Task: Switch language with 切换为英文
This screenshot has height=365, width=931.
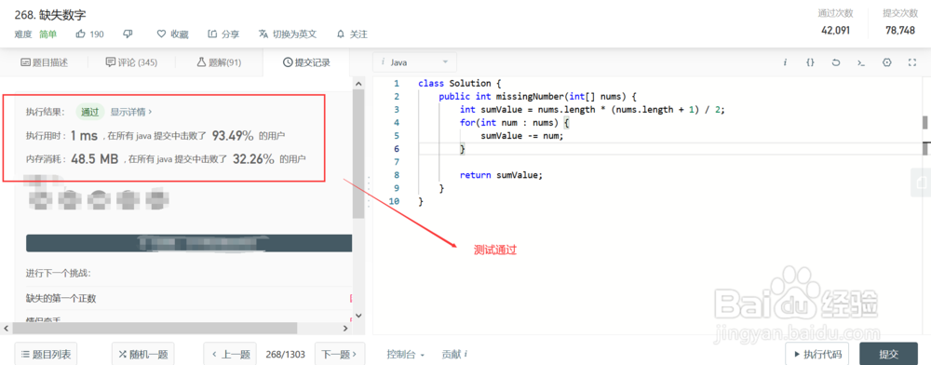Action: (x=288, y=34)
